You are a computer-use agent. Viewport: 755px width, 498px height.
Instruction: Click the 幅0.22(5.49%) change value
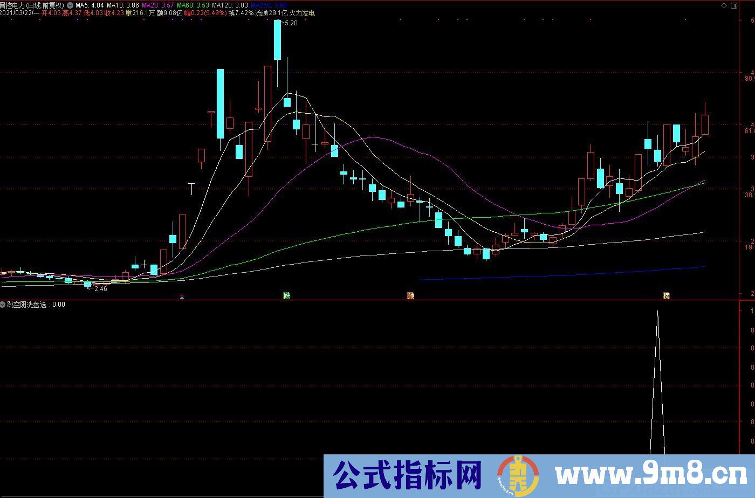[x=205, y=13]
